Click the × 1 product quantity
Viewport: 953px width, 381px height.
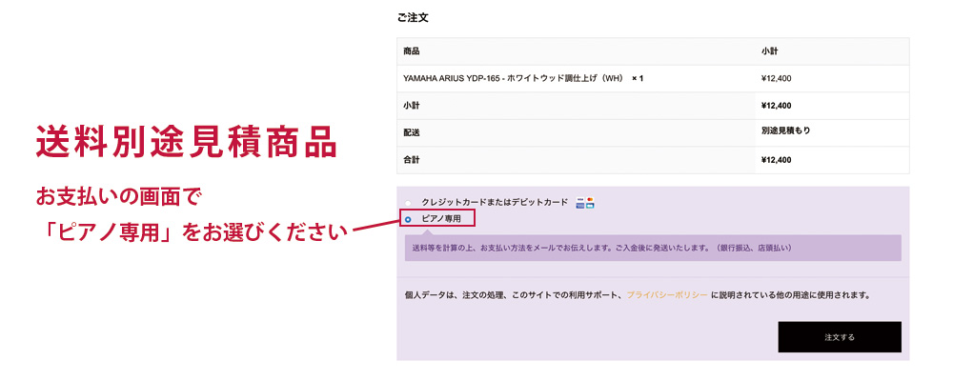(638, 78)
